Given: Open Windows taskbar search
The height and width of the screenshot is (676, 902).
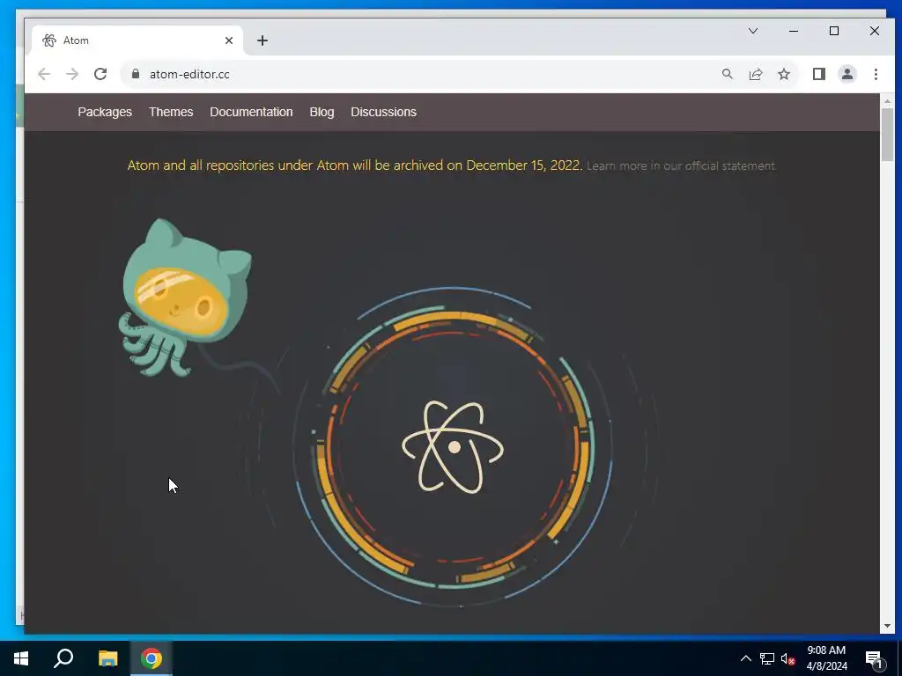Looking at the screenshot, I should [x=63, y=658].
